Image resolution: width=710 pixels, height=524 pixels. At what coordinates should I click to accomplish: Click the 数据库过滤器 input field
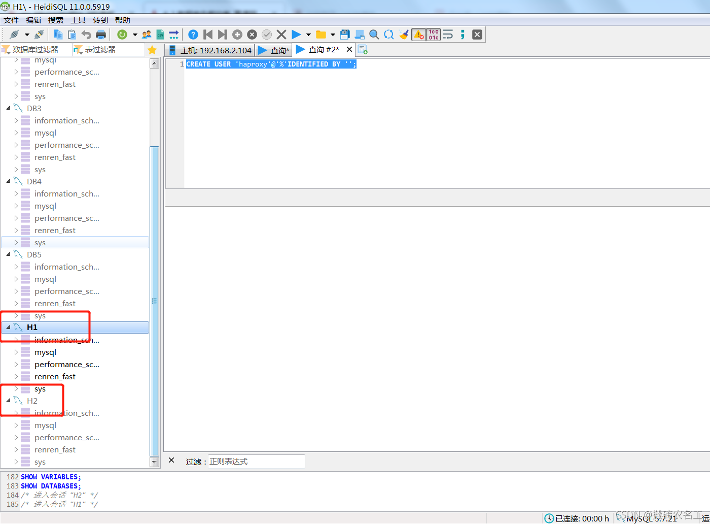[x=35, y=50]
